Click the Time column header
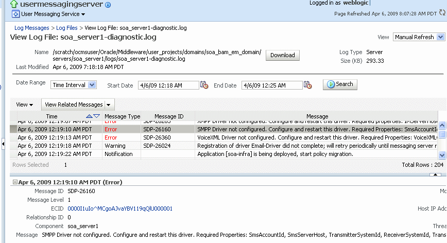 [x=51, y=116]
